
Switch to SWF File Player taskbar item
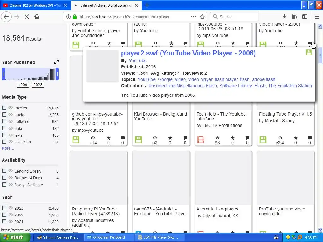point(159,238)
